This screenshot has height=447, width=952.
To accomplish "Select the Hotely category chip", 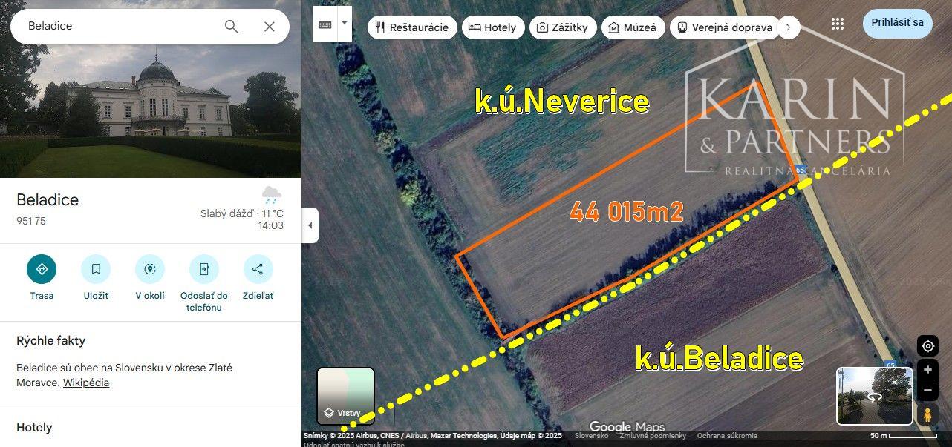I will click(x=493, y=27).
